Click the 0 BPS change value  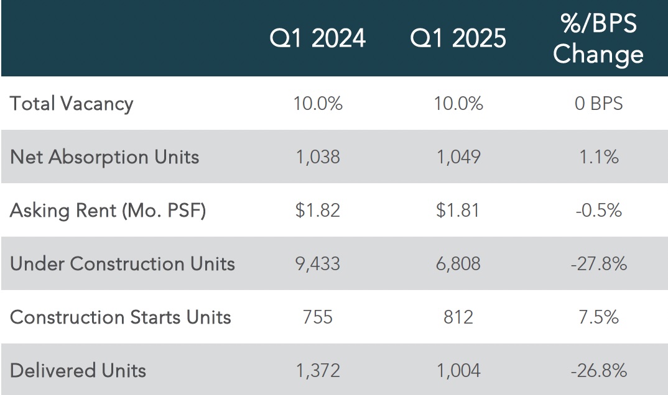(598, 104)
